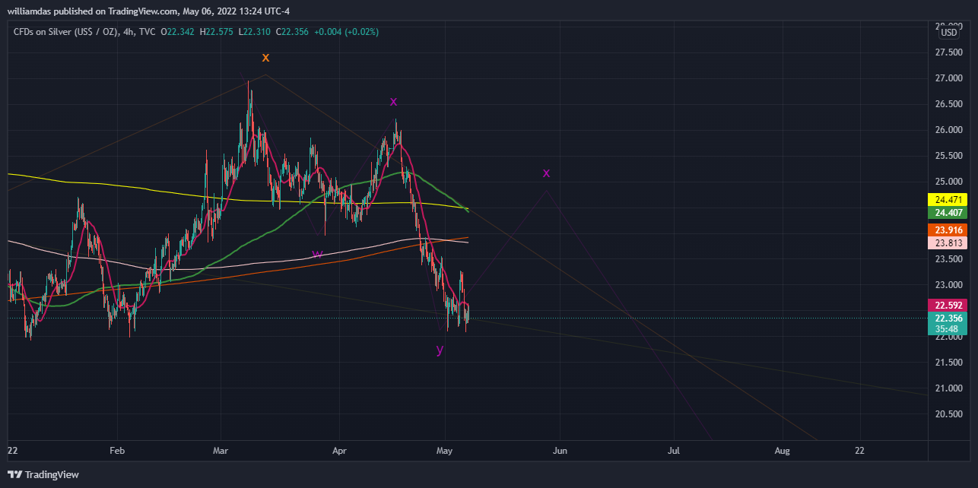Click the 26.500 price axis tick

(949, 104)
